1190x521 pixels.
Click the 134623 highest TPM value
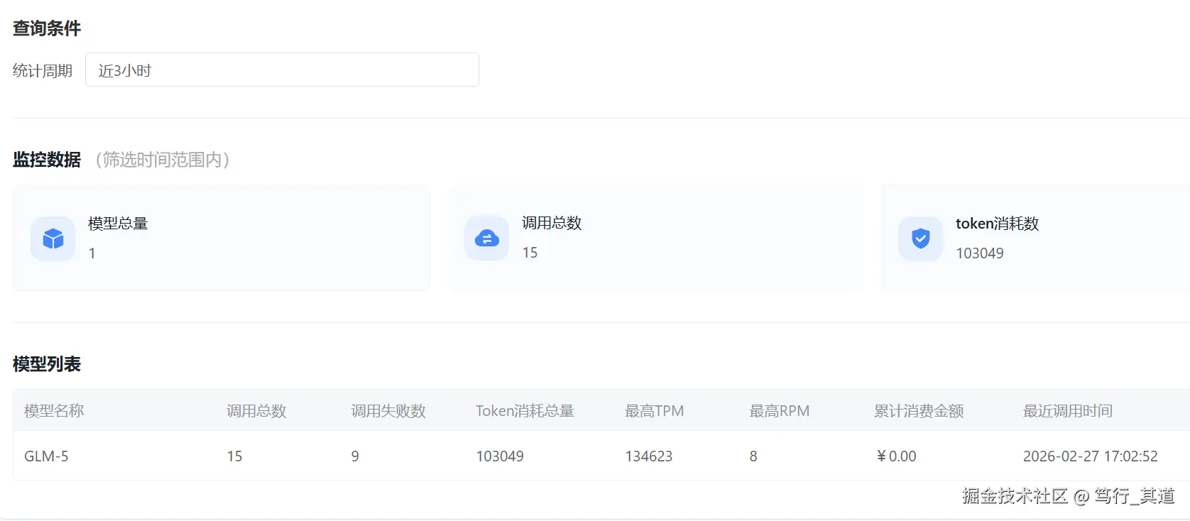[648, 456]
